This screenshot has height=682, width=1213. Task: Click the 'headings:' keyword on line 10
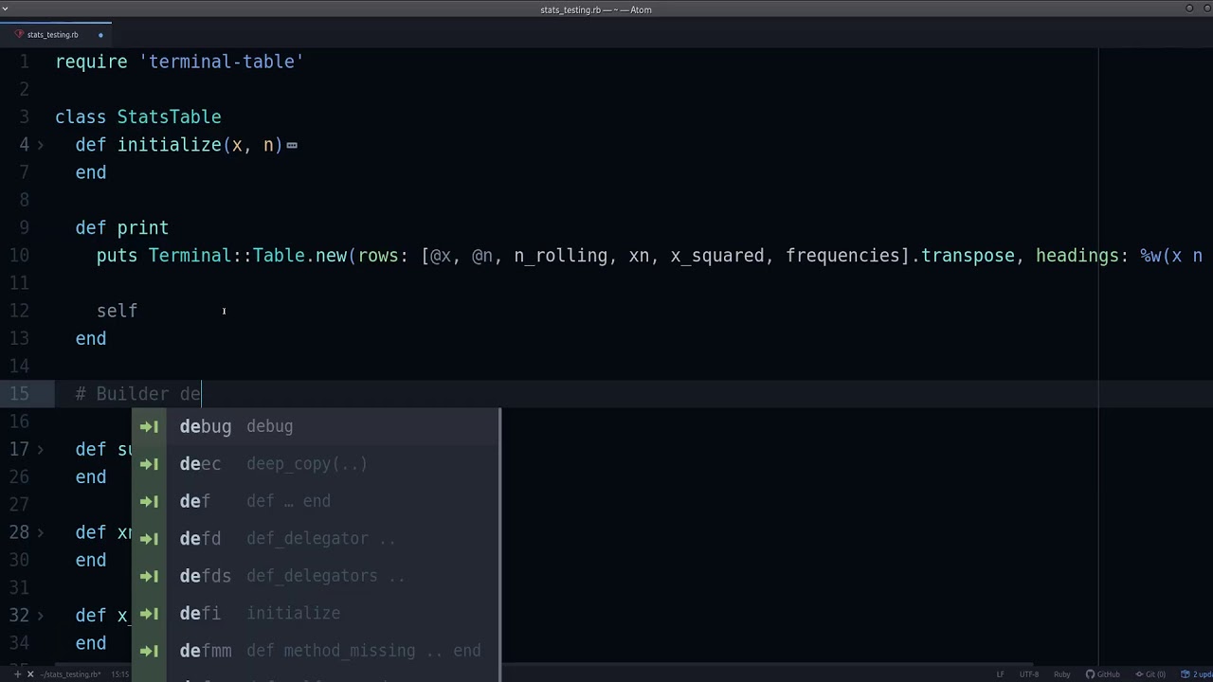pyautogui.click(x=1082, y=256)
